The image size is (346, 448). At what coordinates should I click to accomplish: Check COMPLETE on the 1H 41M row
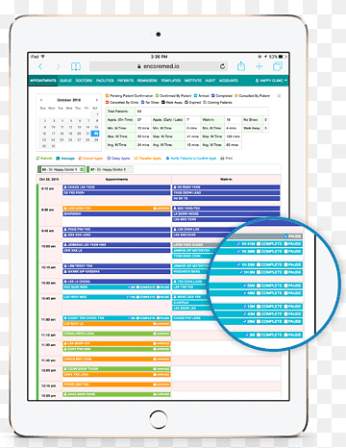click(x=259, y=244)
